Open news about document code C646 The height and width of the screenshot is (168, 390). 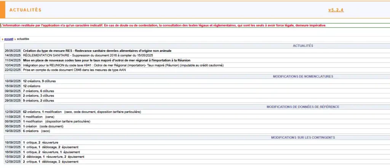coord(76,70)
